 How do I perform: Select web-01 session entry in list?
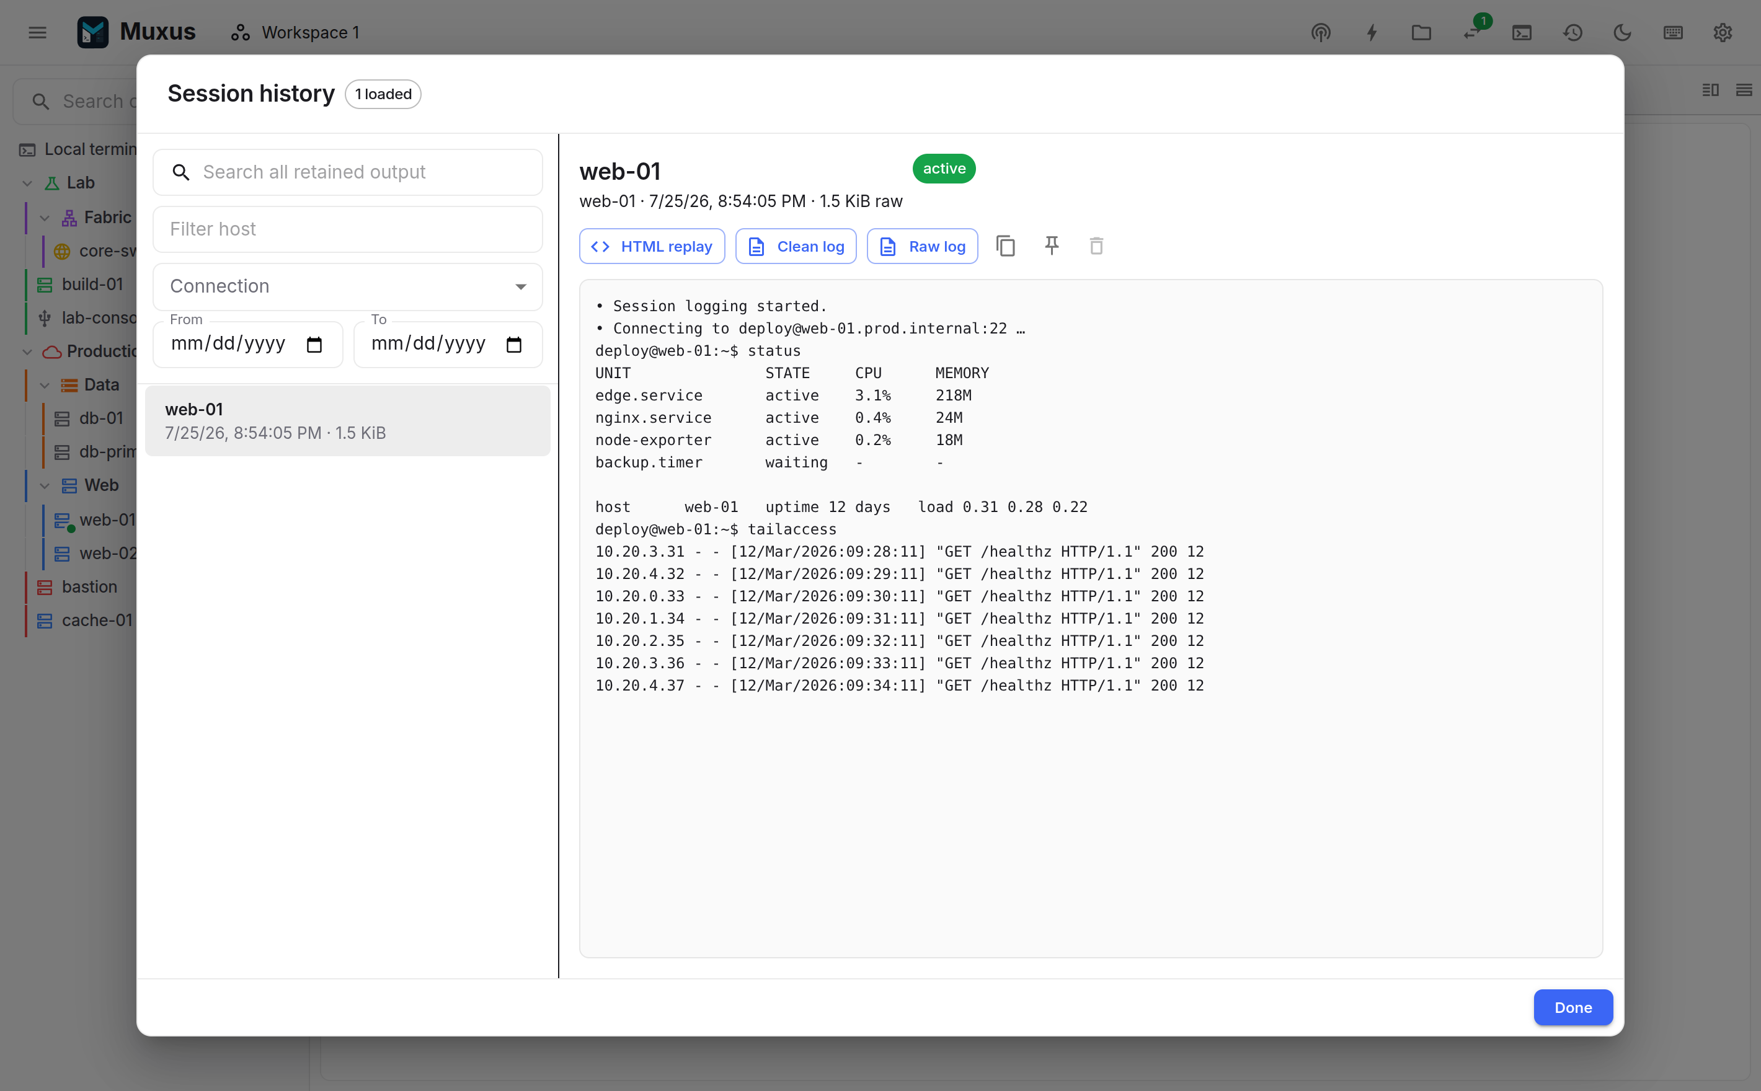(347, 421)
